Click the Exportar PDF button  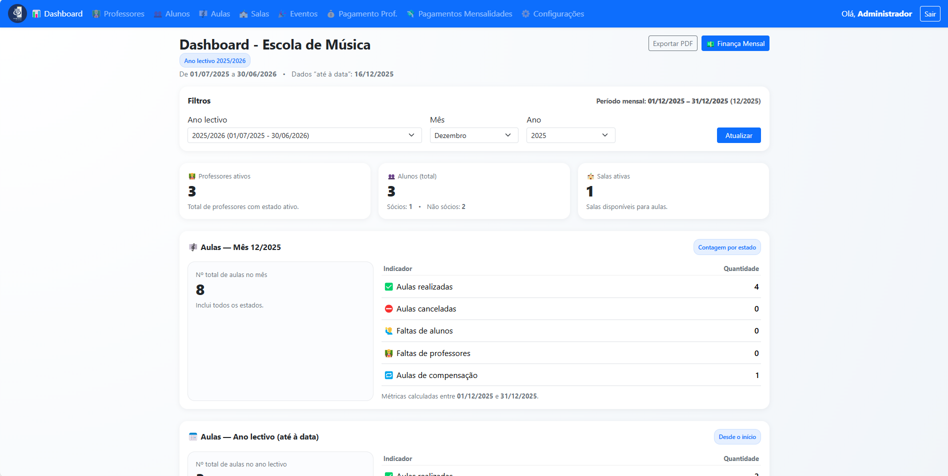672,43
